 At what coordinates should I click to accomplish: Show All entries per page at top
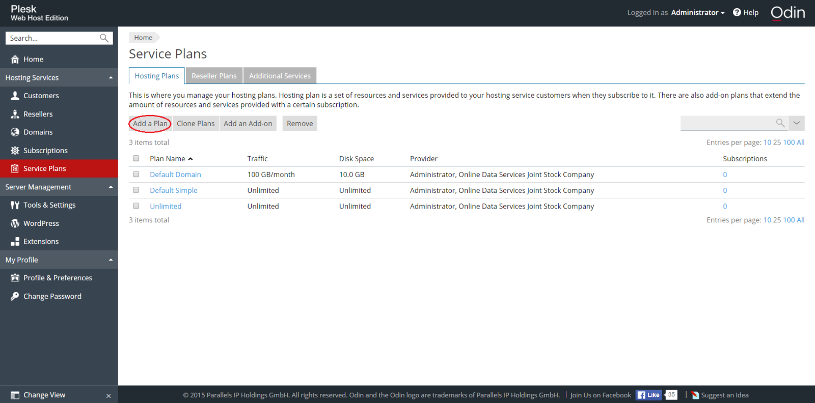(801, 142)
